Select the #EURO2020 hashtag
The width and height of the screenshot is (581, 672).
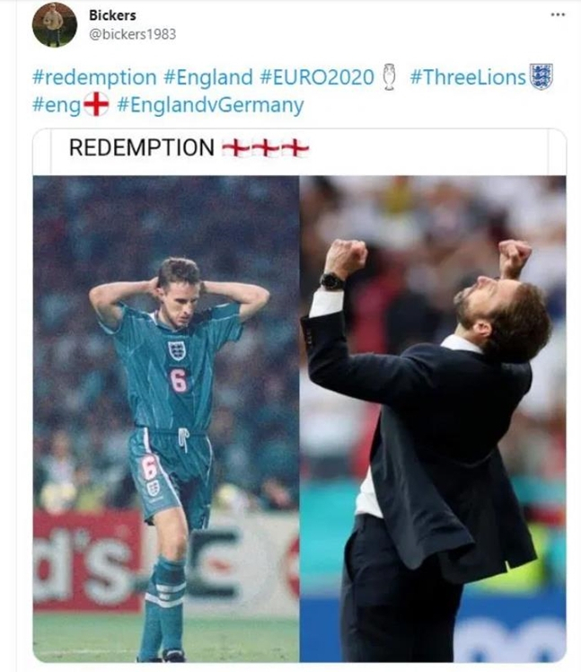pos(317,77)
